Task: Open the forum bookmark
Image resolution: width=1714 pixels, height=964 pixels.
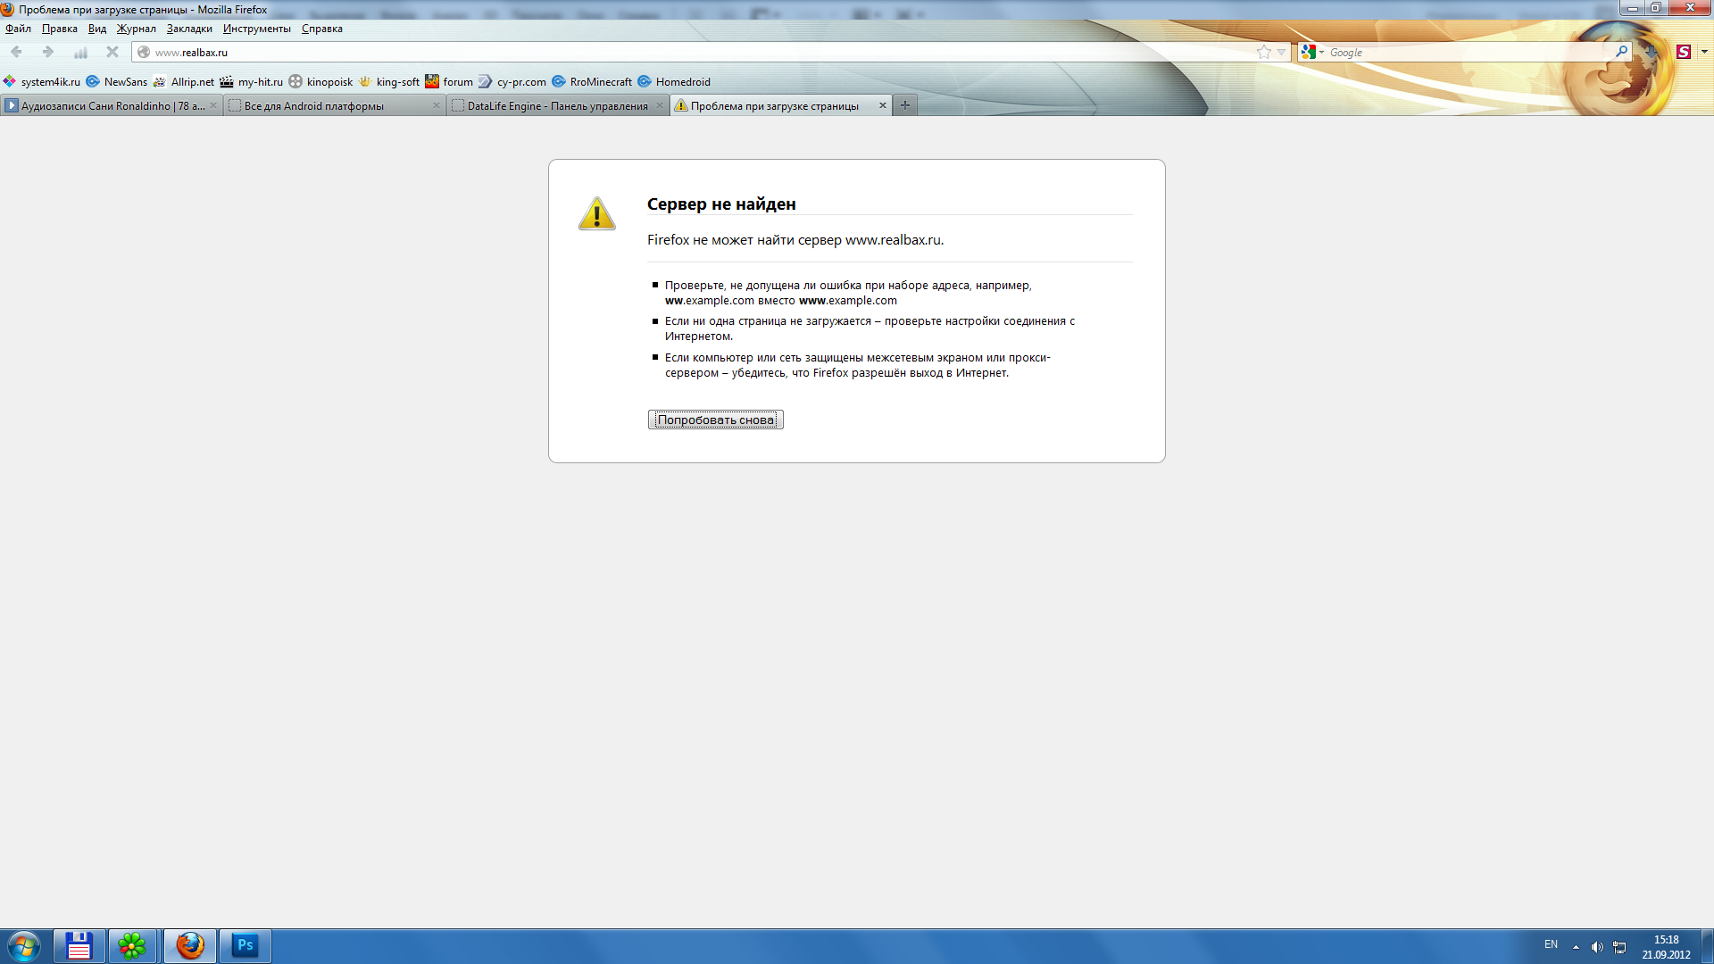Action: tap(449, 81)
